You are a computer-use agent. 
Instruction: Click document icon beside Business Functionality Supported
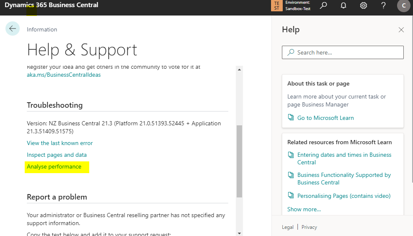coord(291,175)
